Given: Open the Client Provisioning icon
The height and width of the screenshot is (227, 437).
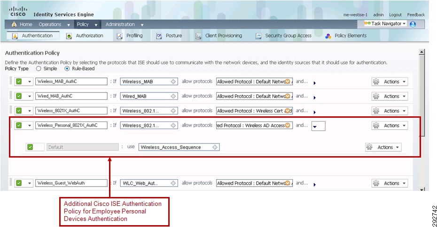Looking at the screenshot, I should pyautogui.click(x=198, y=36).
